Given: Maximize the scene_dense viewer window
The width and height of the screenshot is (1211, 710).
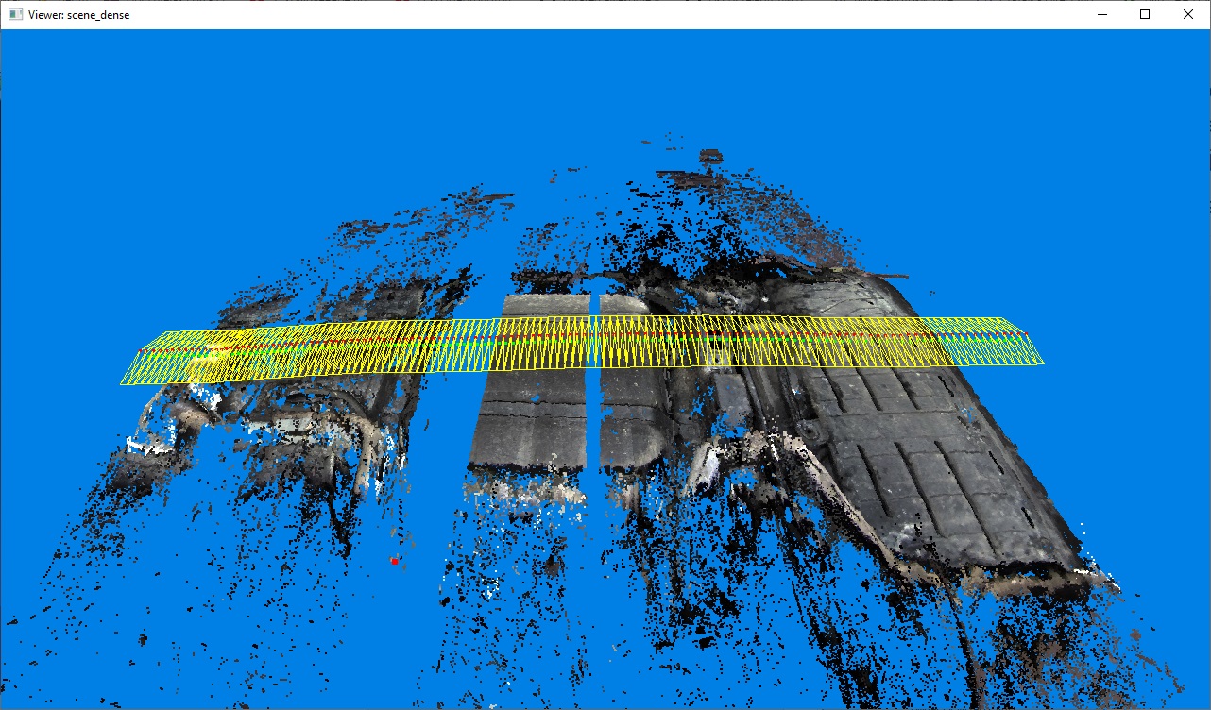Looking at the screenshot, I should (1145, 14).
